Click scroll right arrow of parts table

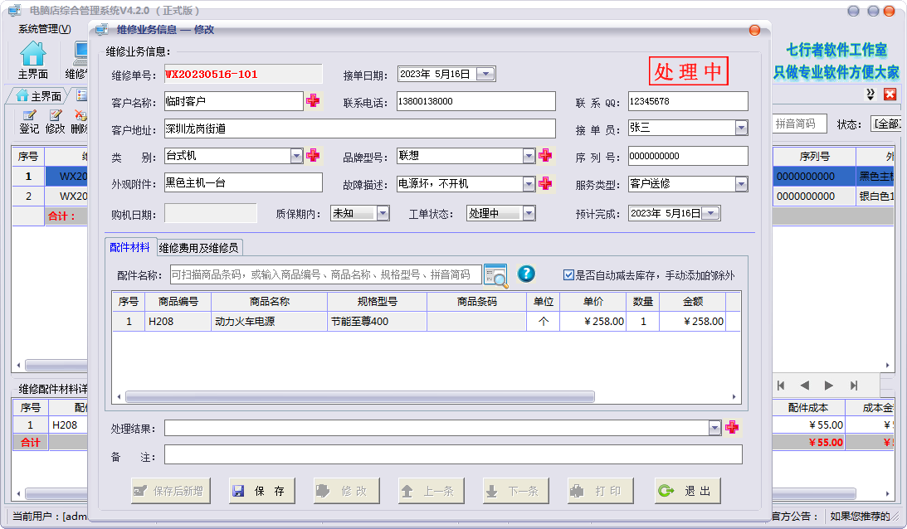click(x=734, y=396)
